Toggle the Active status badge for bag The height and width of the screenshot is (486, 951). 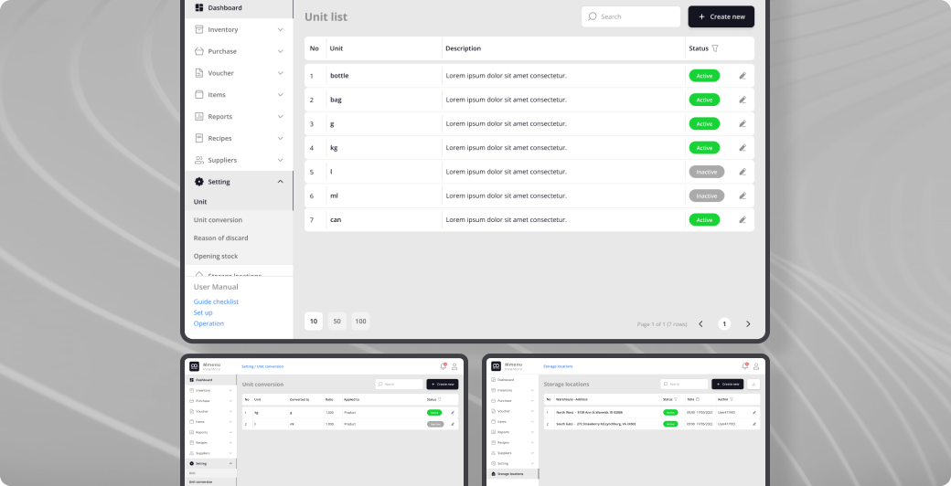click(704, 100)
